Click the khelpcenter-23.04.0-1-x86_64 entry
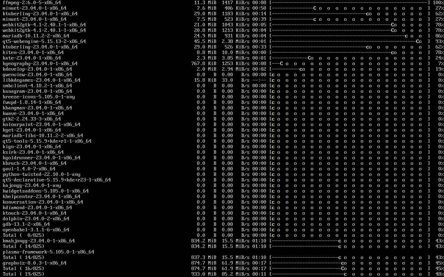Image resolution: width=444 pixels, height=277 pixels. click(x=41, y=196)
